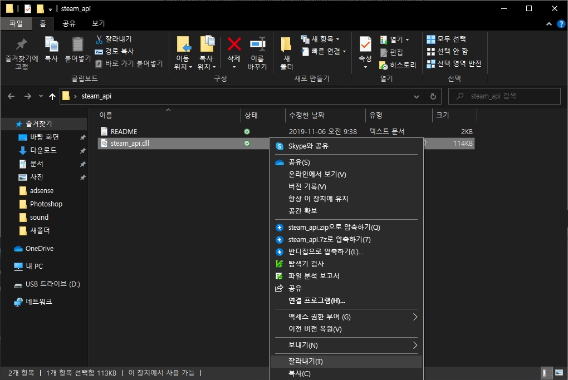The width and height of the screenshot is (568, 380).
Task: Open Downloads (다운로드) in sidebar
Action: coord(43,150)
